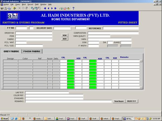Click the Help question mark icon
Image resolution: width=162 pixels, height=121 pixels.
(73, 8)
